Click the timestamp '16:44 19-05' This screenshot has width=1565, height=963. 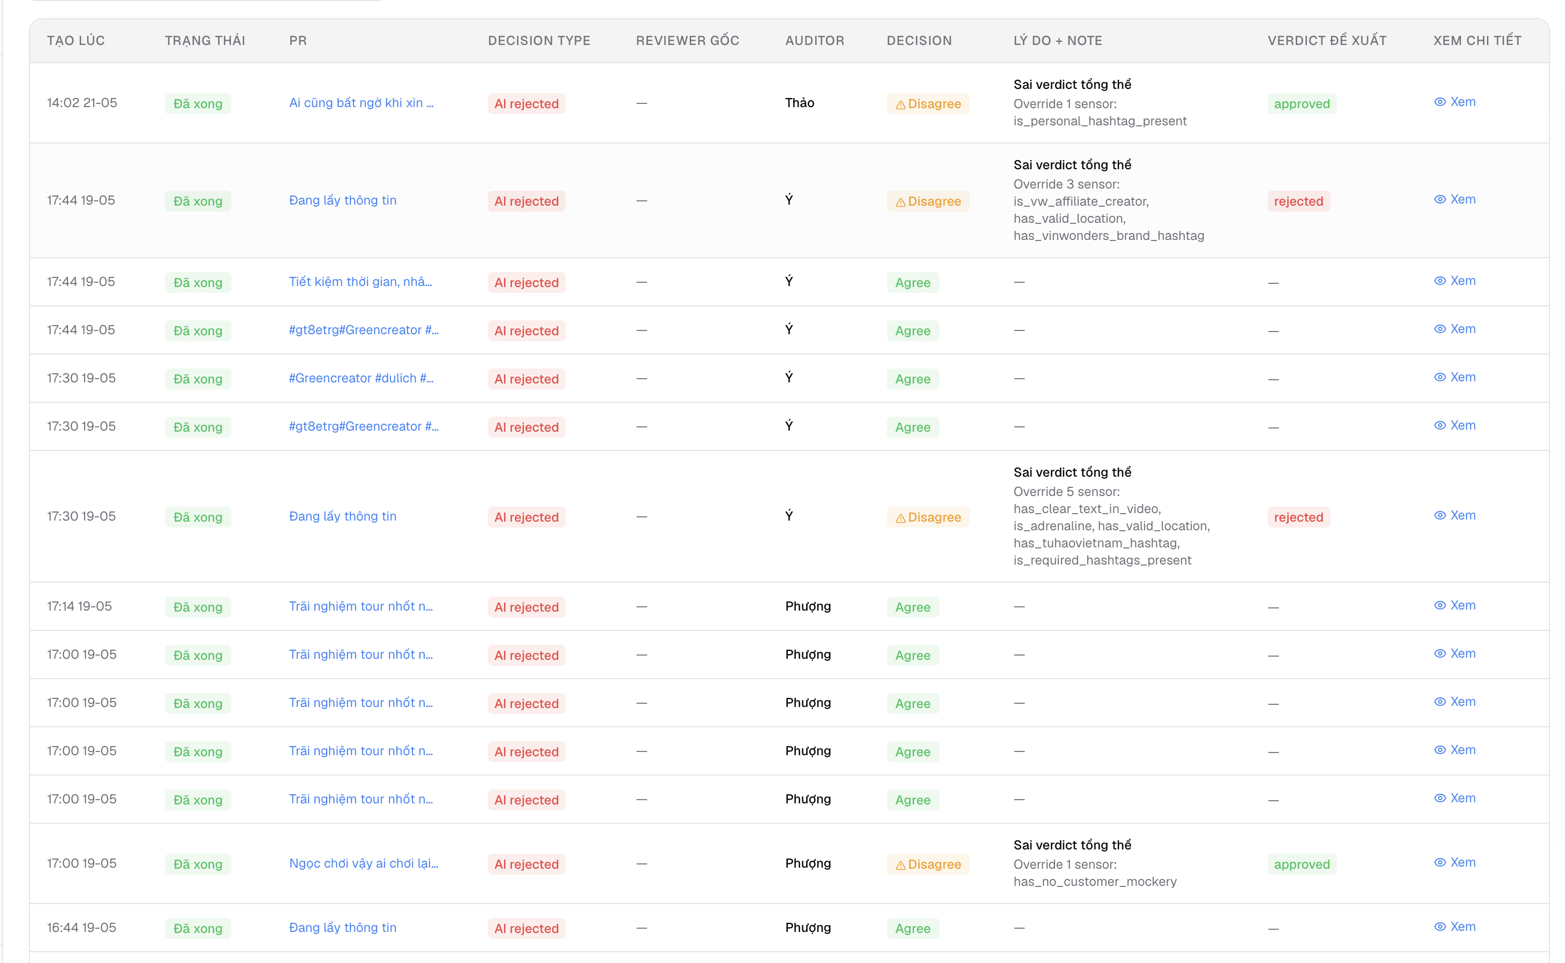click(x=81, y=927)
